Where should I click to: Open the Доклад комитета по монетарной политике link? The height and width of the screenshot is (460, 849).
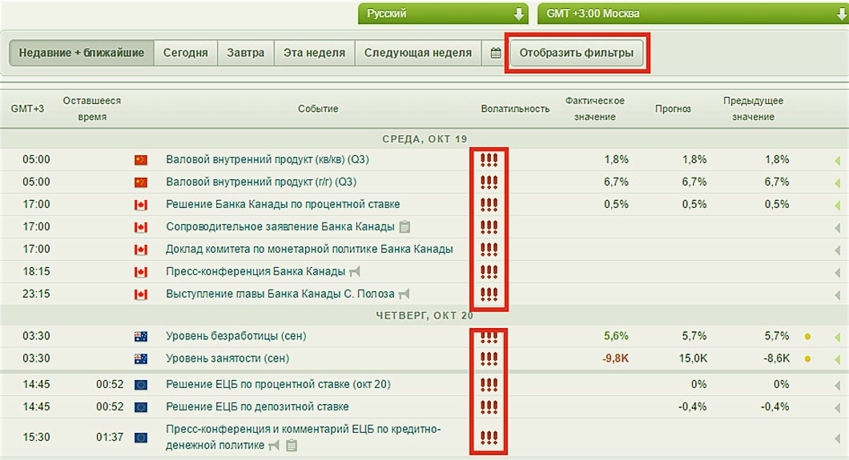coord(309,249)
